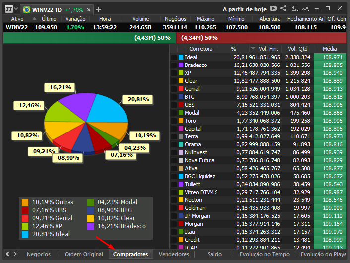Click the Ideal cyan color swatch in table
The image size is (350, 263).
(181, 57)
